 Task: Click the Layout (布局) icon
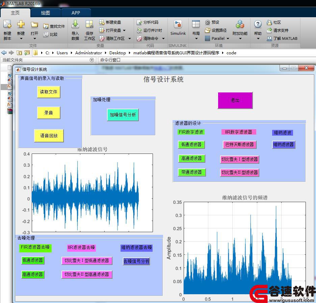point(196,24)
